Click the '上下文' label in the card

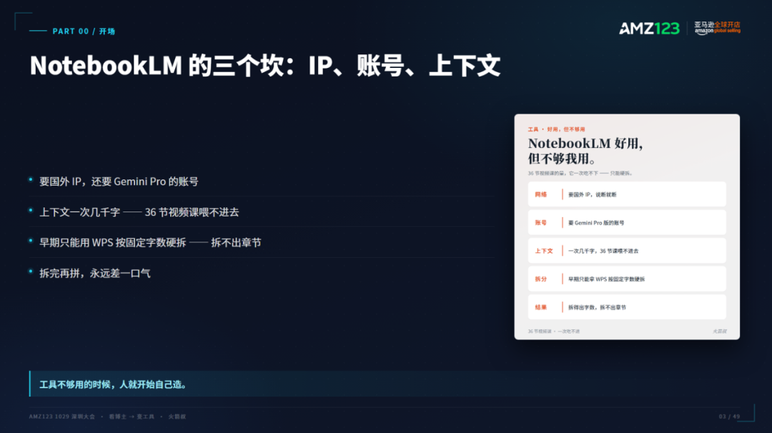544,251
